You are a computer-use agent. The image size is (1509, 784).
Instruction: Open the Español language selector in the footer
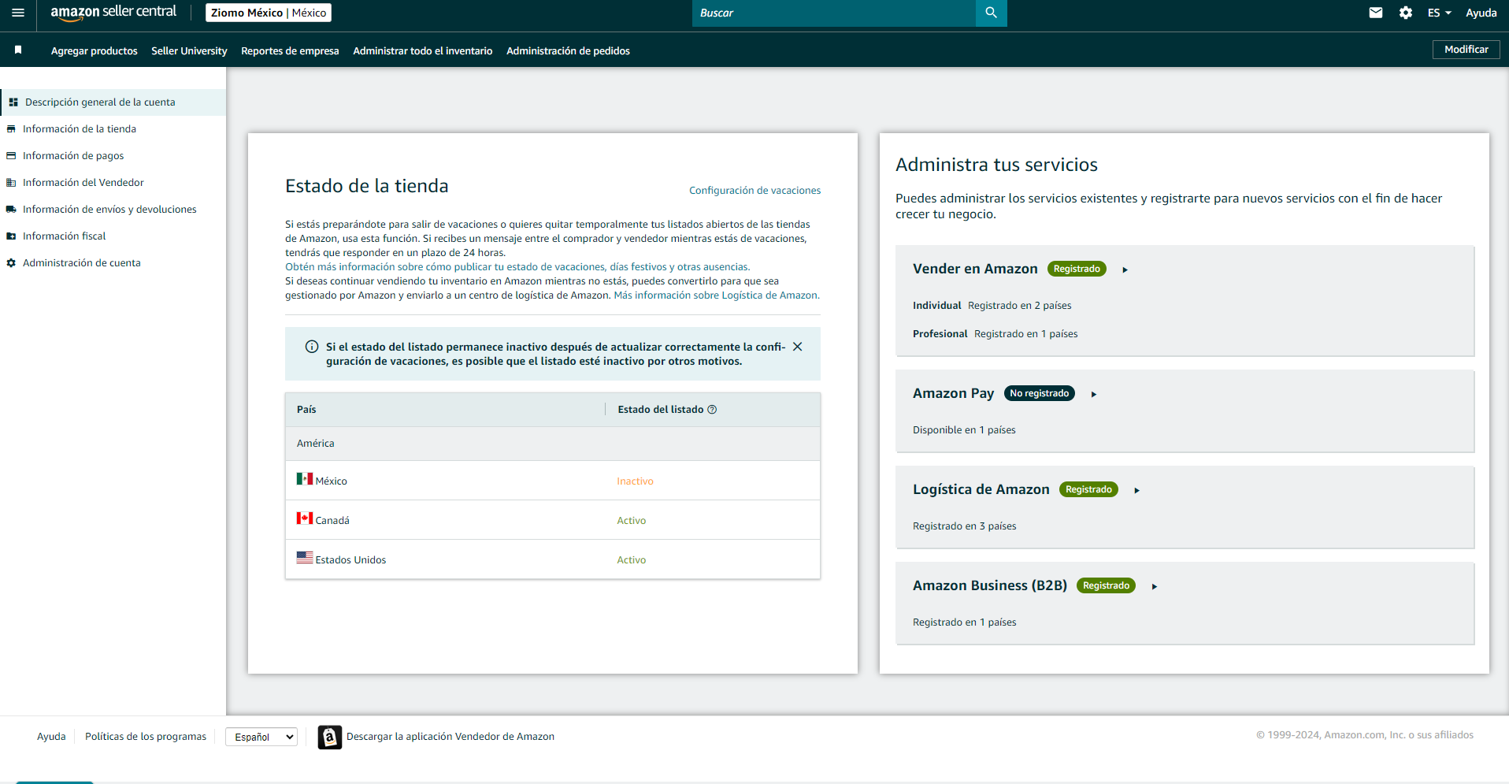(x=261, y=737)
